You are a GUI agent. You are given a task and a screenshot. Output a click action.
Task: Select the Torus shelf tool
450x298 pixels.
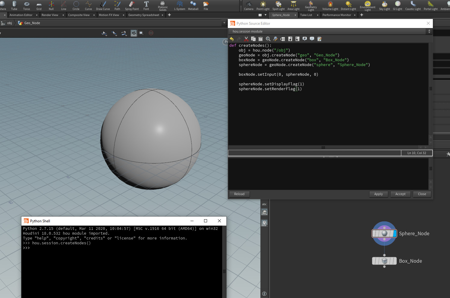coord(27,5)
